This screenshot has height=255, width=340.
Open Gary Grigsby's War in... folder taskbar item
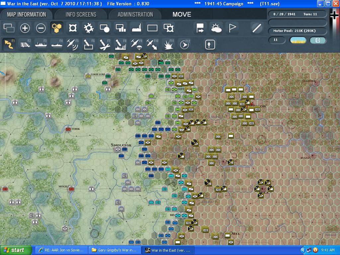click(115, 250)
